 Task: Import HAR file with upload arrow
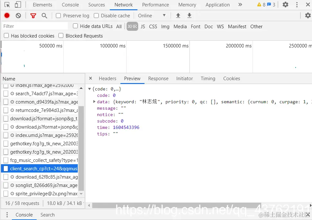pyautogui.click(x=178, y=15)
